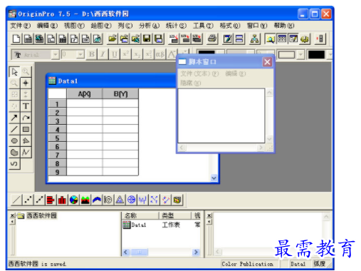Click the New Graph toolbar icon
The height and width of the screenshot is (271, 361).
coord(51,39)
